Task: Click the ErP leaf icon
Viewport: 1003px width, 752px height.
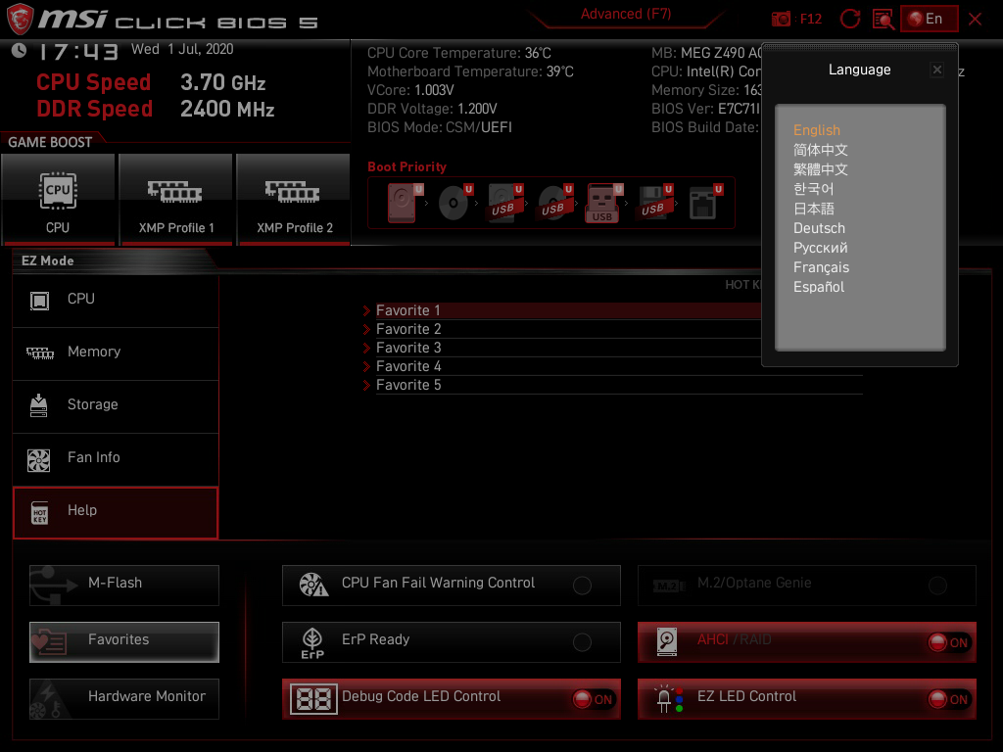Action: pos(312,642)
